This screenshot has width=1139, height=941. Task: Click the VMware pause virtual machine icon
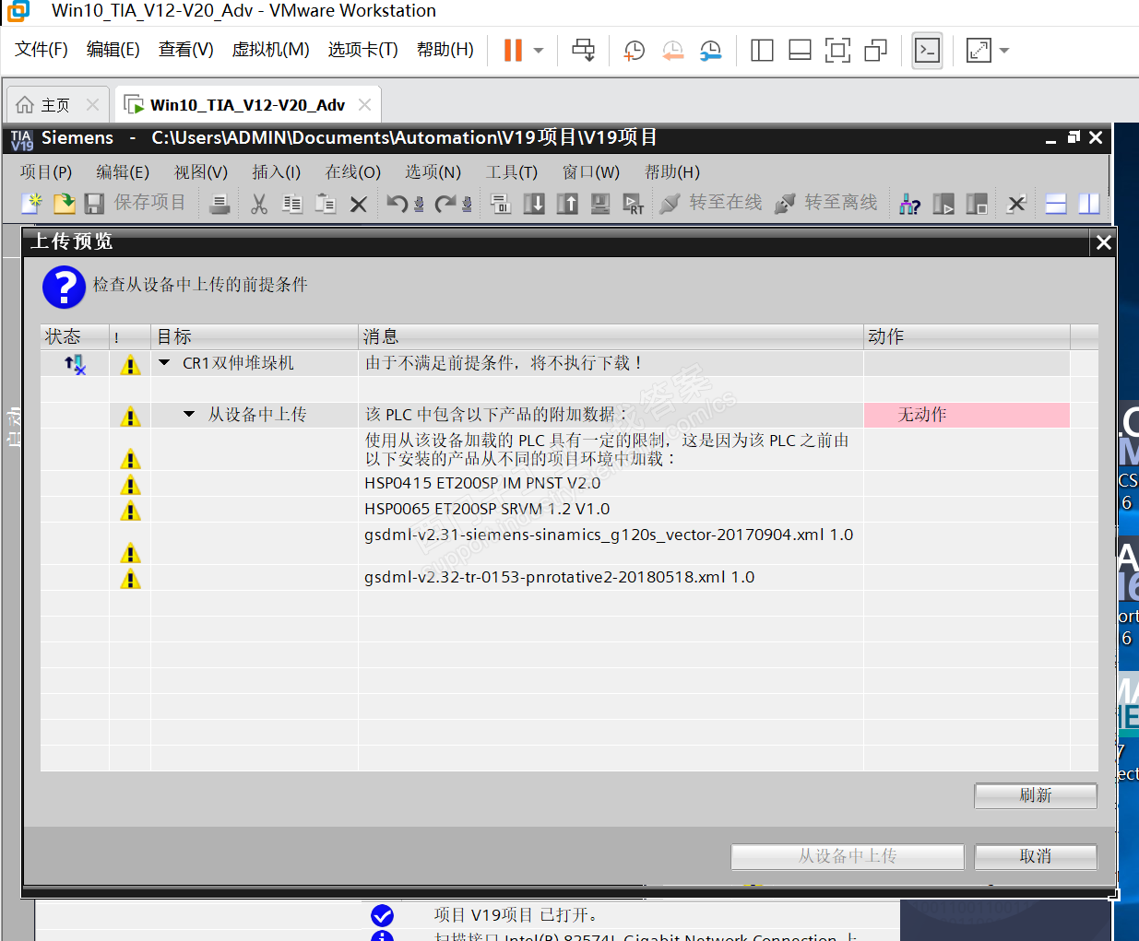pyautogui.click(x=513, y=50)
